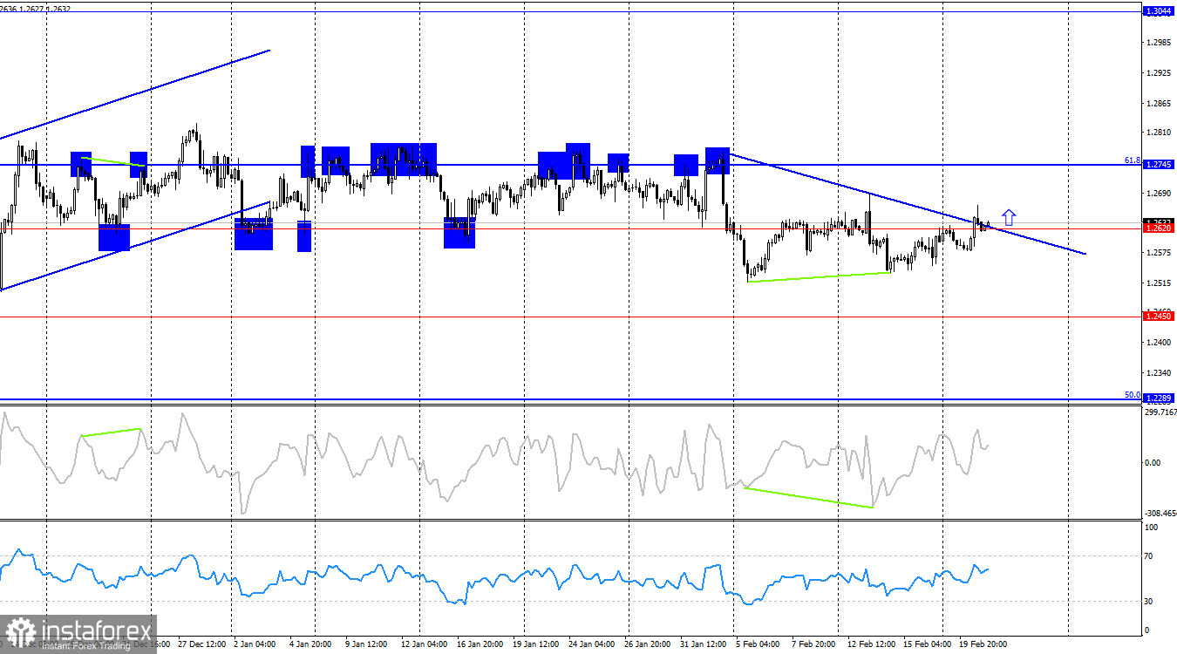Click the OHLC quote text 1.2627 1.2632
The width and height of the screenshot is (1177, 654).
point(47,10)
